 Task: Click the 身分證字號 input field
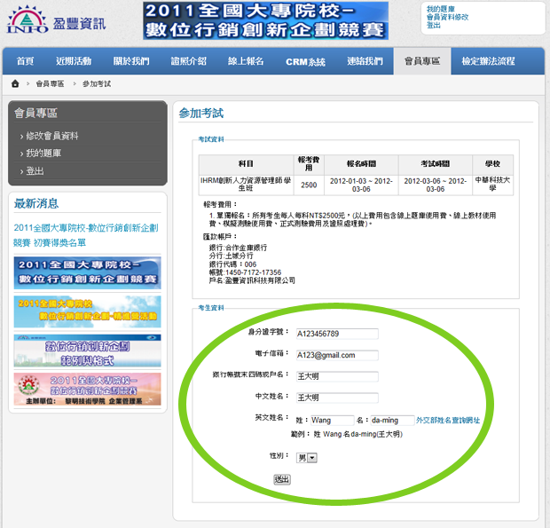coord(336,334)
